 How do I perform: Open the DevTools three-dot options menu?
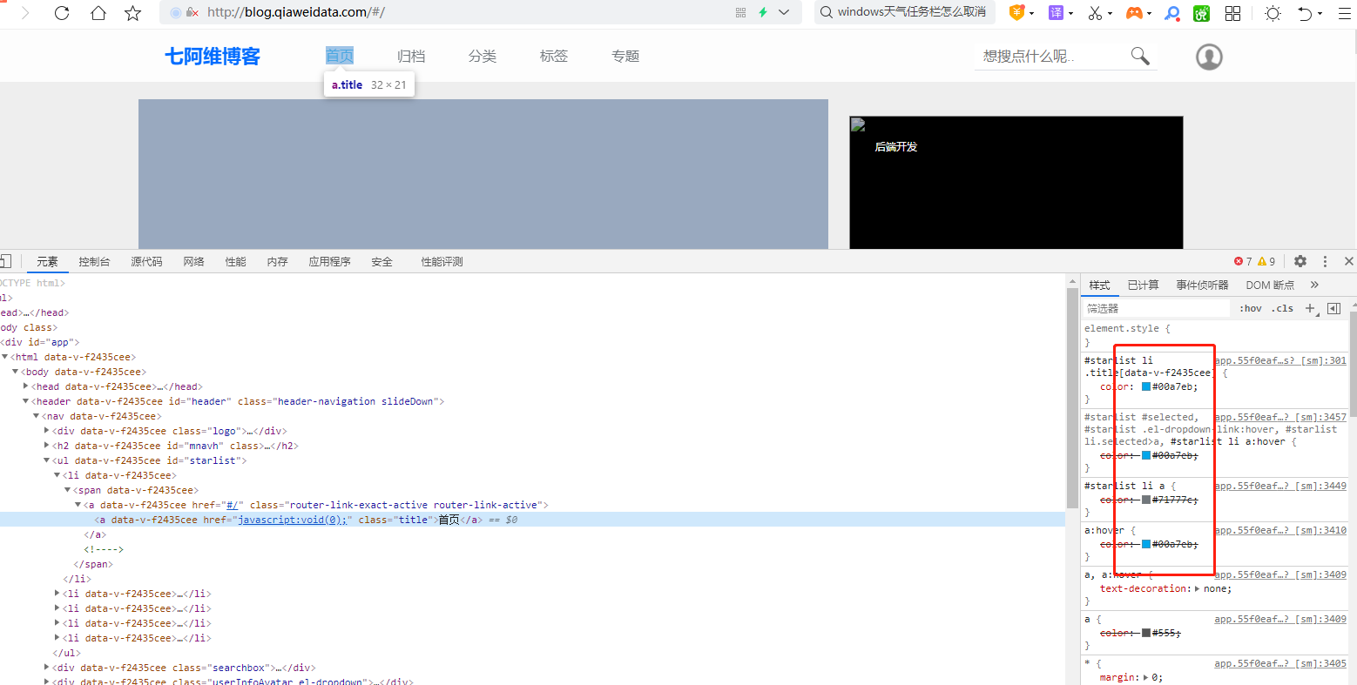click(x=1325, y=261)
